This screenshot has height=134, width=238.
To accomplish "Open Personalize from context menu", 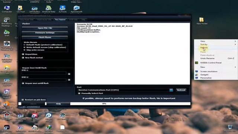I will tap(216, 78).
